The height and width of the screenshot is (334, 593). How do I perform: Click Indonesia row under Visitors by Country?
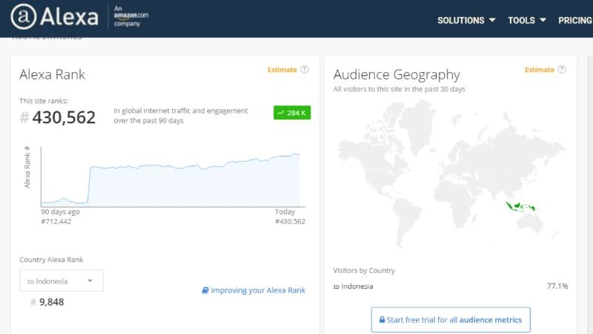click(451, 286)
